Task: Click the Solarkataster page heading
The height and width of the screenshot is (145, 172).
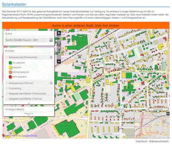Action: tap(14, 4)
